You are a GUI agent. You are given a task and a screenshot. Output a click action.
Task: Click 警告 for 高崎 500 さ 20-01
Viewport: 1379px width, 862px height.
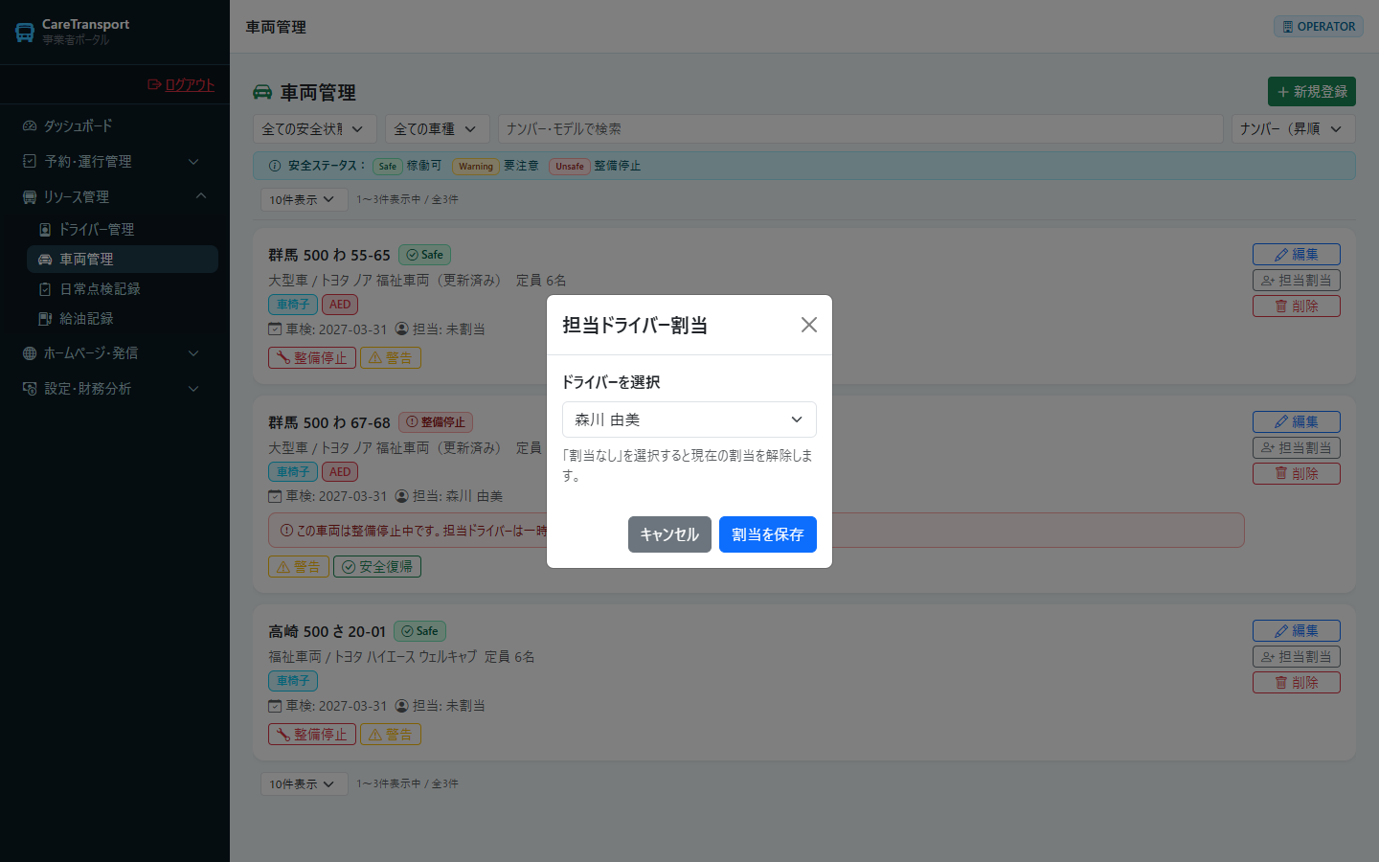[391, 734]
